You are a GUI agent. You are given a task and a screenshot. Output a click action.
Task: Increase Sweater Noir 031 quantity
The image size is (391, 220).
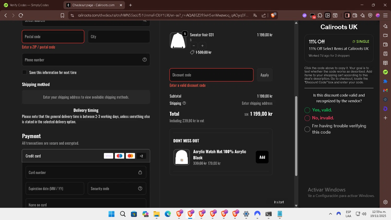tap(203, 46)
